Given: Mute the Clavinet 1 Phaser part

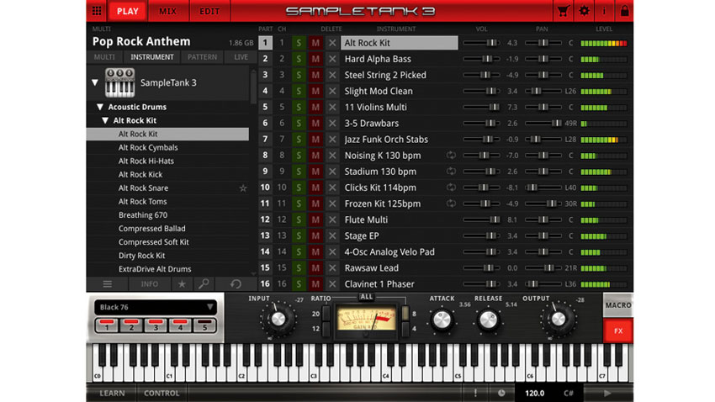Looking at the screenshot, I should tap(315, 284).
